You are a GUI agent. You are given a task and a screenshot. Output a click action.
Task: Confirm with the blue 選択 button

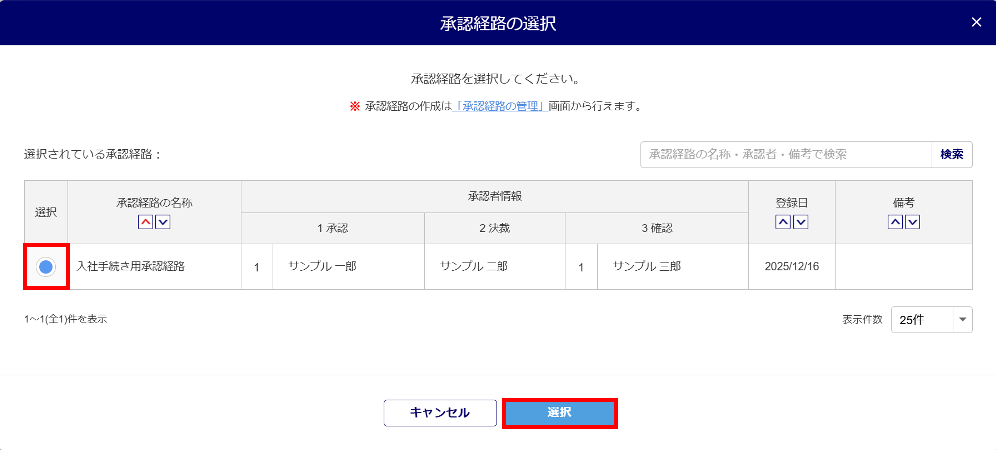coord(559,413)
